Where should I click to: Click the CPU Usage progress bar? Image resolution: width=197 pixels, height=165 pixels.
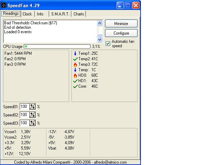pyautogui.click(x=57, y=47)
